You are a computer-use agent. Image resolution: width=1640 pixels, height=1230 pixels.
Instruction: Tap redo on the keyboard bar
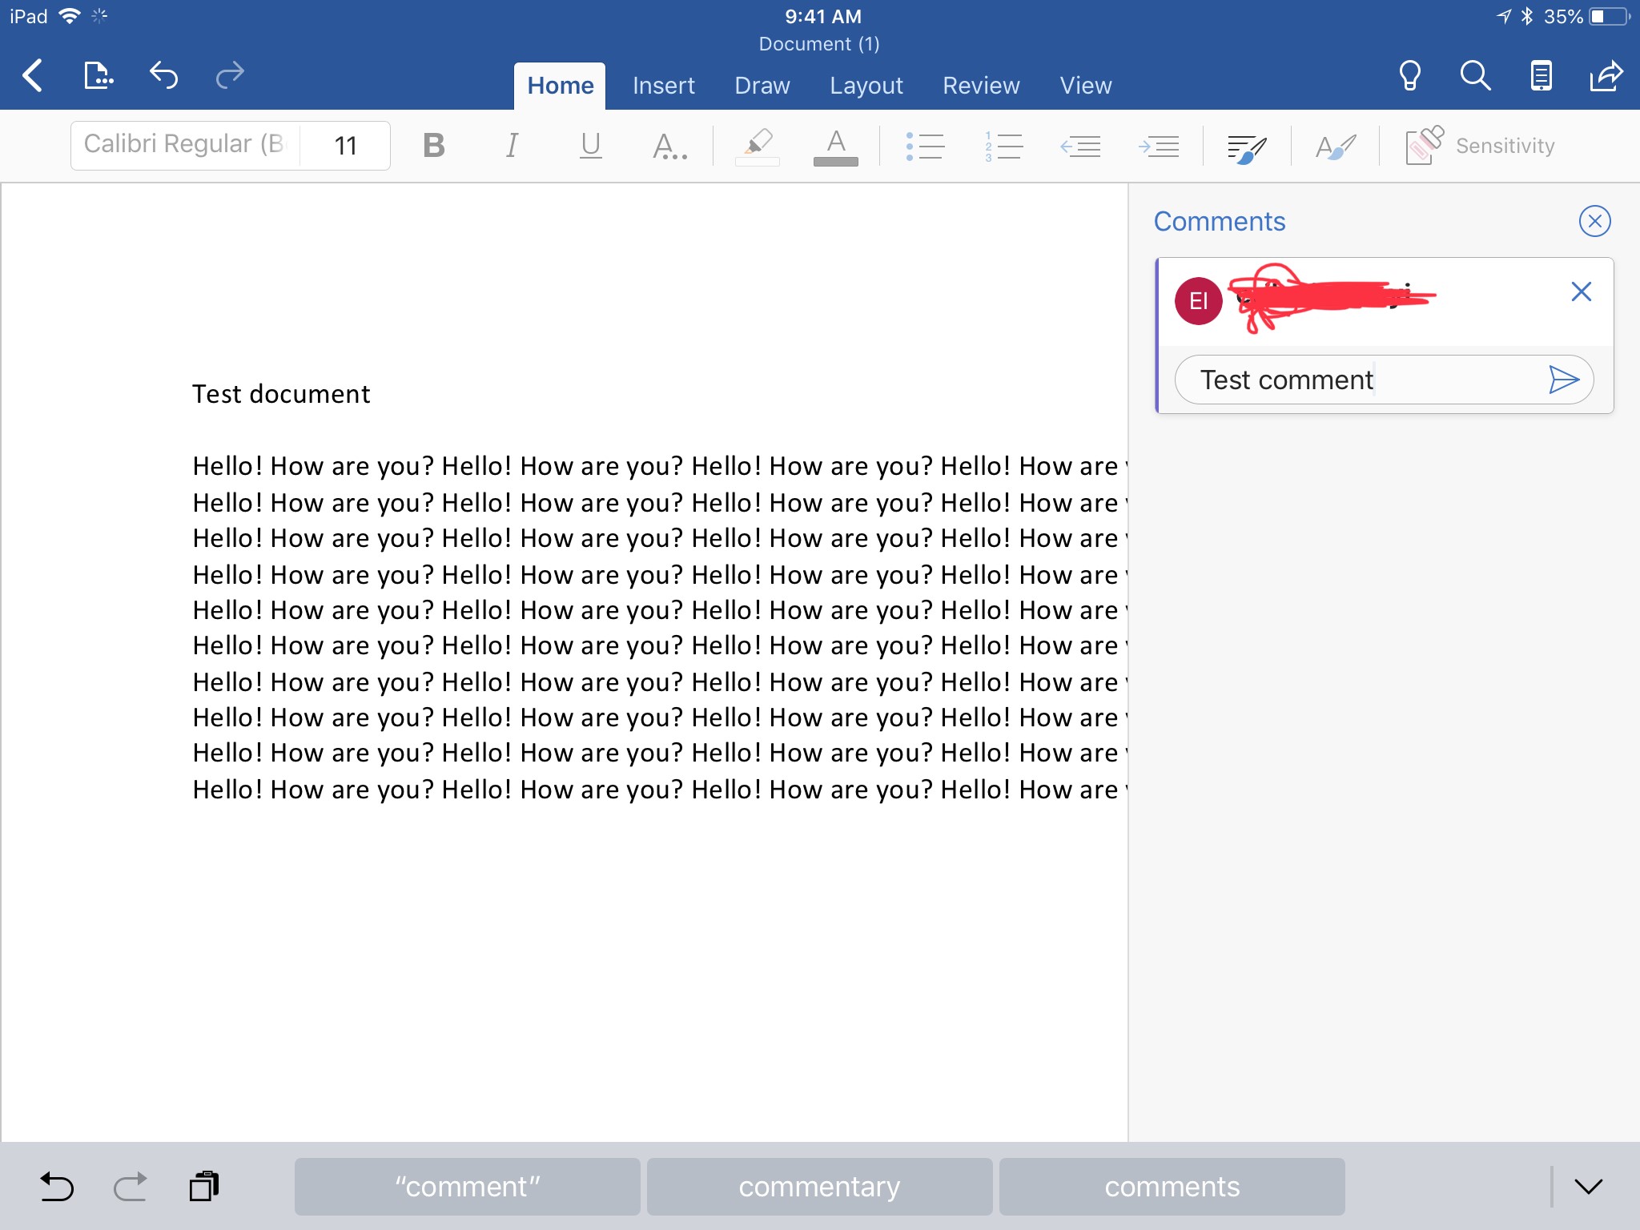(x=130, y=1187)
